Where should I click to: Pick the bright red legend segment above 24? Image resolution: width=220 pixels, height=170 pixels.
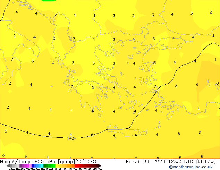76,165
